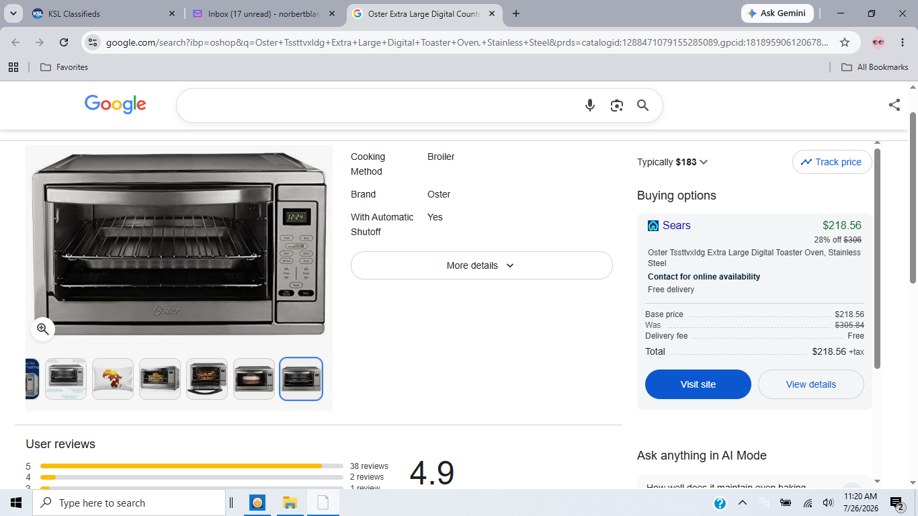Select the pillow product thumbnail

(113, 379)
